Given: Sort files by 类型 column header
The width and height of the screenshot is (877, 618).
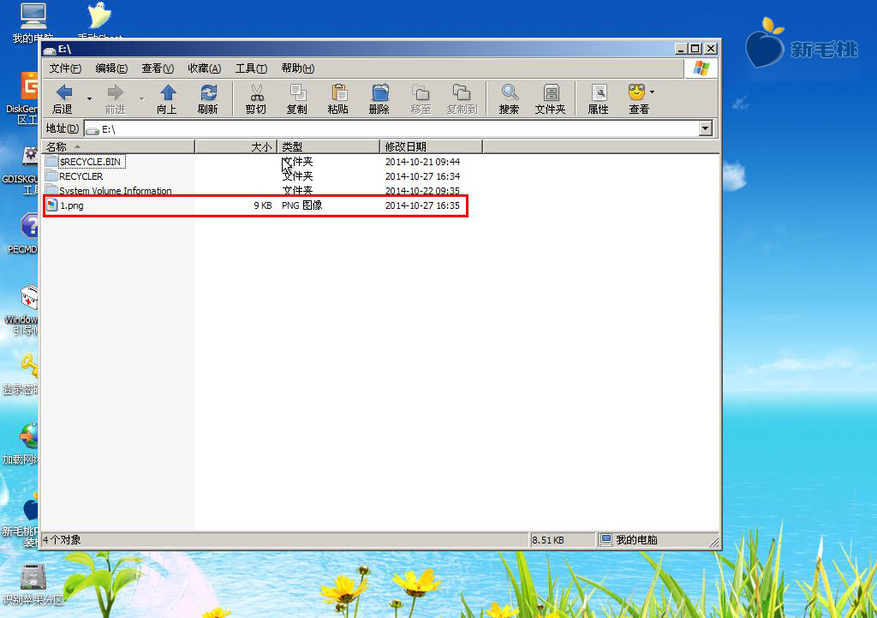Looking at the screenshot, I should point(328,146).
